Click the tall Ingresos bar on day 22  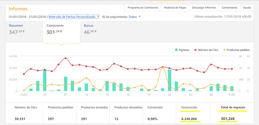coord(170,80)
